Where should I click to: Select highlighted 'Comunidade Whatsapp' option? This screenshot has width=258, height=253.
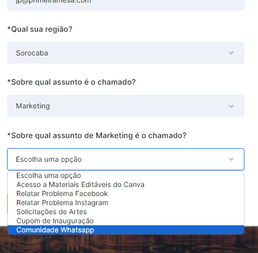(126, 230)
